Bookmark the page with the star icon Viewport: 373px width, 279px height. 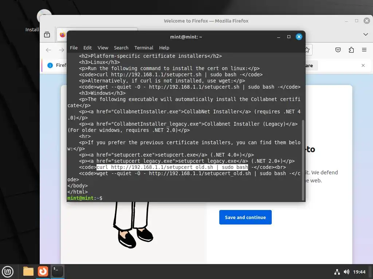click(x=307, y=50)
